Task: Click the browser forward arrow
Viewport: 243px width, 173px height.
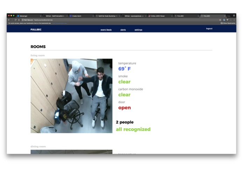Action: coord(12,20)
